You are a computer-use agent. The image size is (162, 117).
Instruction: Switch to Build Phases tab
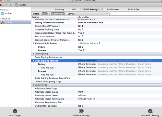click(x=113, y=9)
